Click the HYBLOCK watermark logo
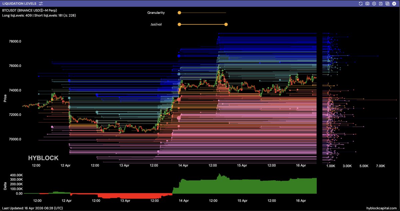The image size is (400, 211). click(43, 158)
